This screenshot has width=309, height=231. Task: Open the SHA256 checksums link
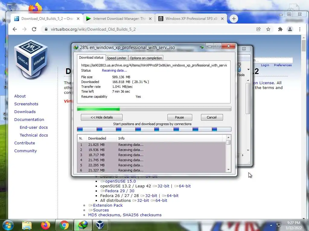pos(142,215)
